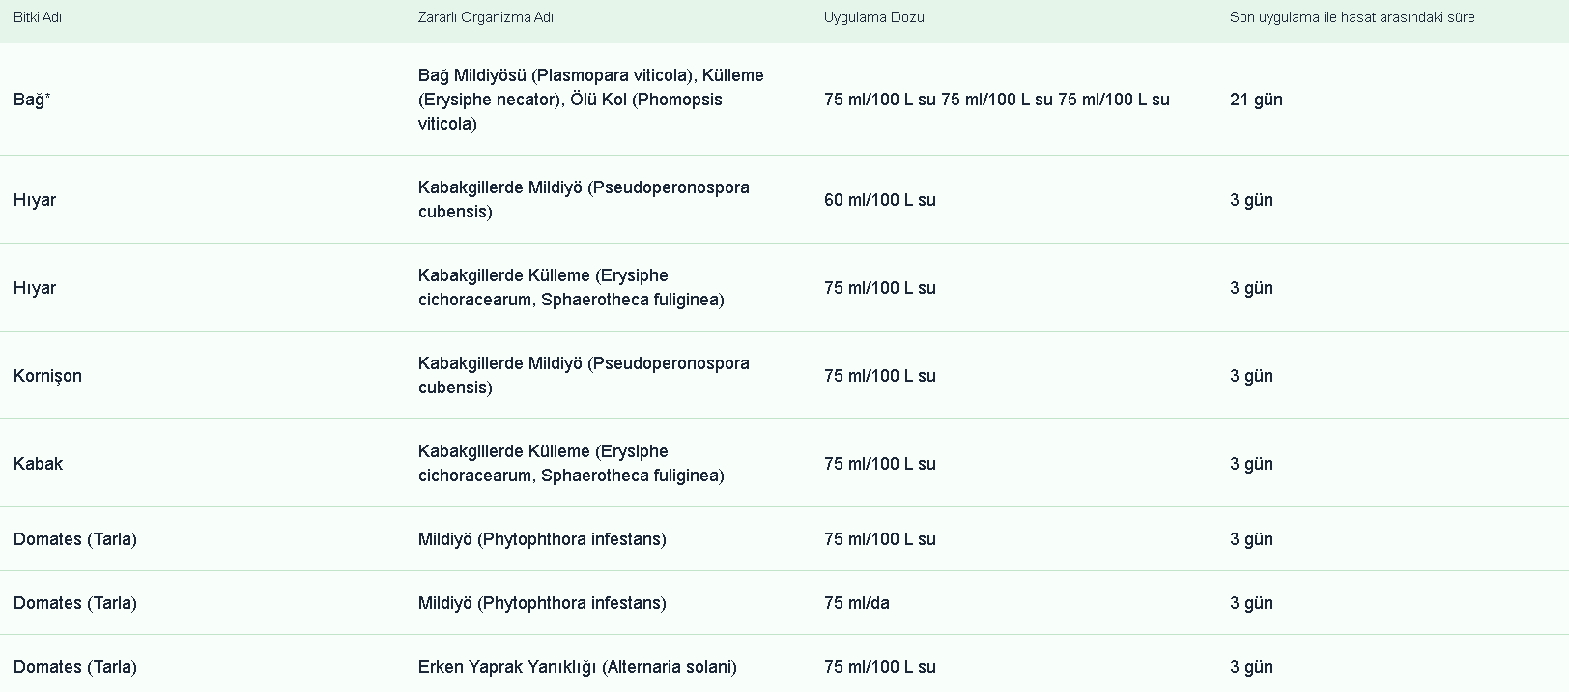Select Hıyar in the 60 ml dose row

[35, 200]
